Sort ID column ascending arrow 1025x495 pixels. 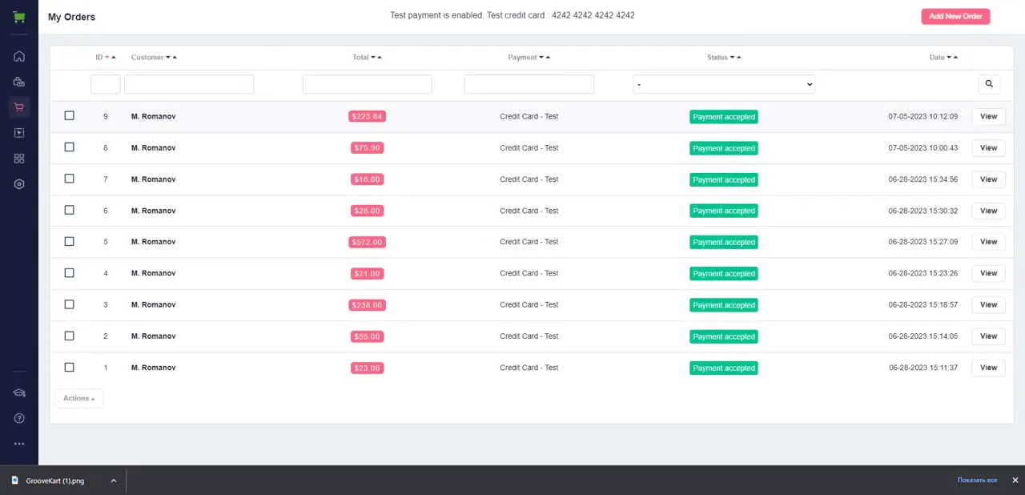click(114, 58)
